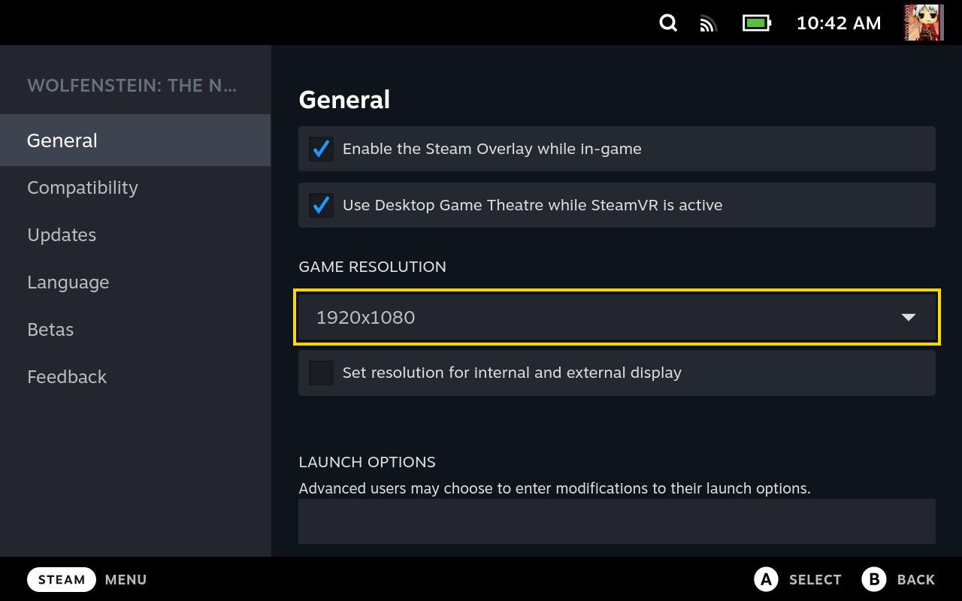The height and width of the screenshot is (601, 962).
Task: Uncheck Use Desktop Game Theatre option
Action: [322, 205]
